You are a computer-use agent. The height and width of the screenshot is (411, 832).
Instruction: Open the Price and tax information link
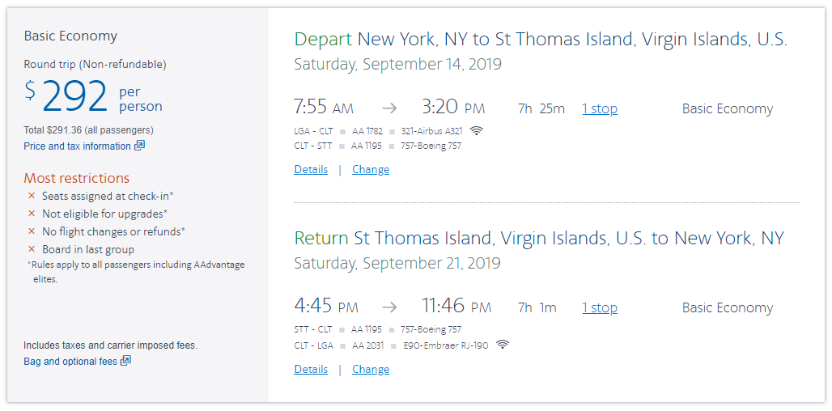[x=77, y=146]
